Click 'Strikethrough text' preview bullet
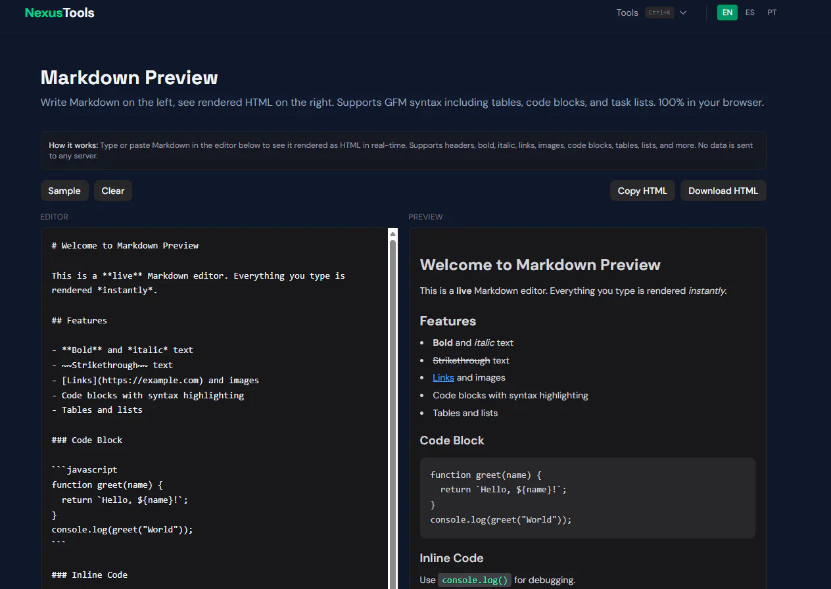The image size is (831, 589). (471, 360)
